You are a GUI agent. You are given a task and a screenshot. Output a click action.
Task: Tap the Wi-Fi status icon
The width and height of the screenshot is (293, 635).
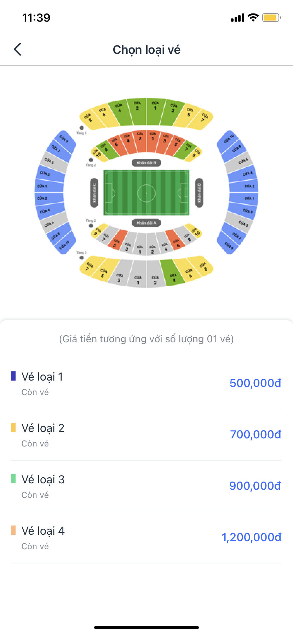point(253,17)
